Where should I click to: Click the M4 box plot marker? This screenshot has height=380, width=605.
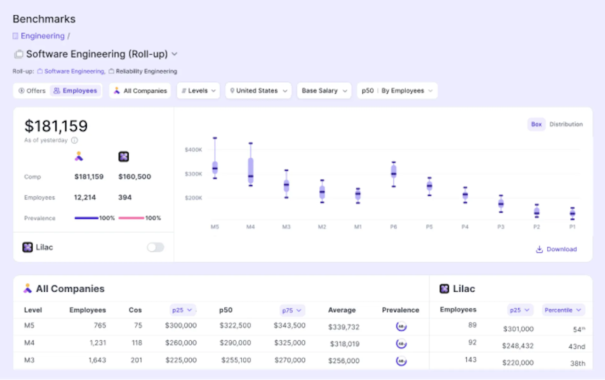[251, 165]
